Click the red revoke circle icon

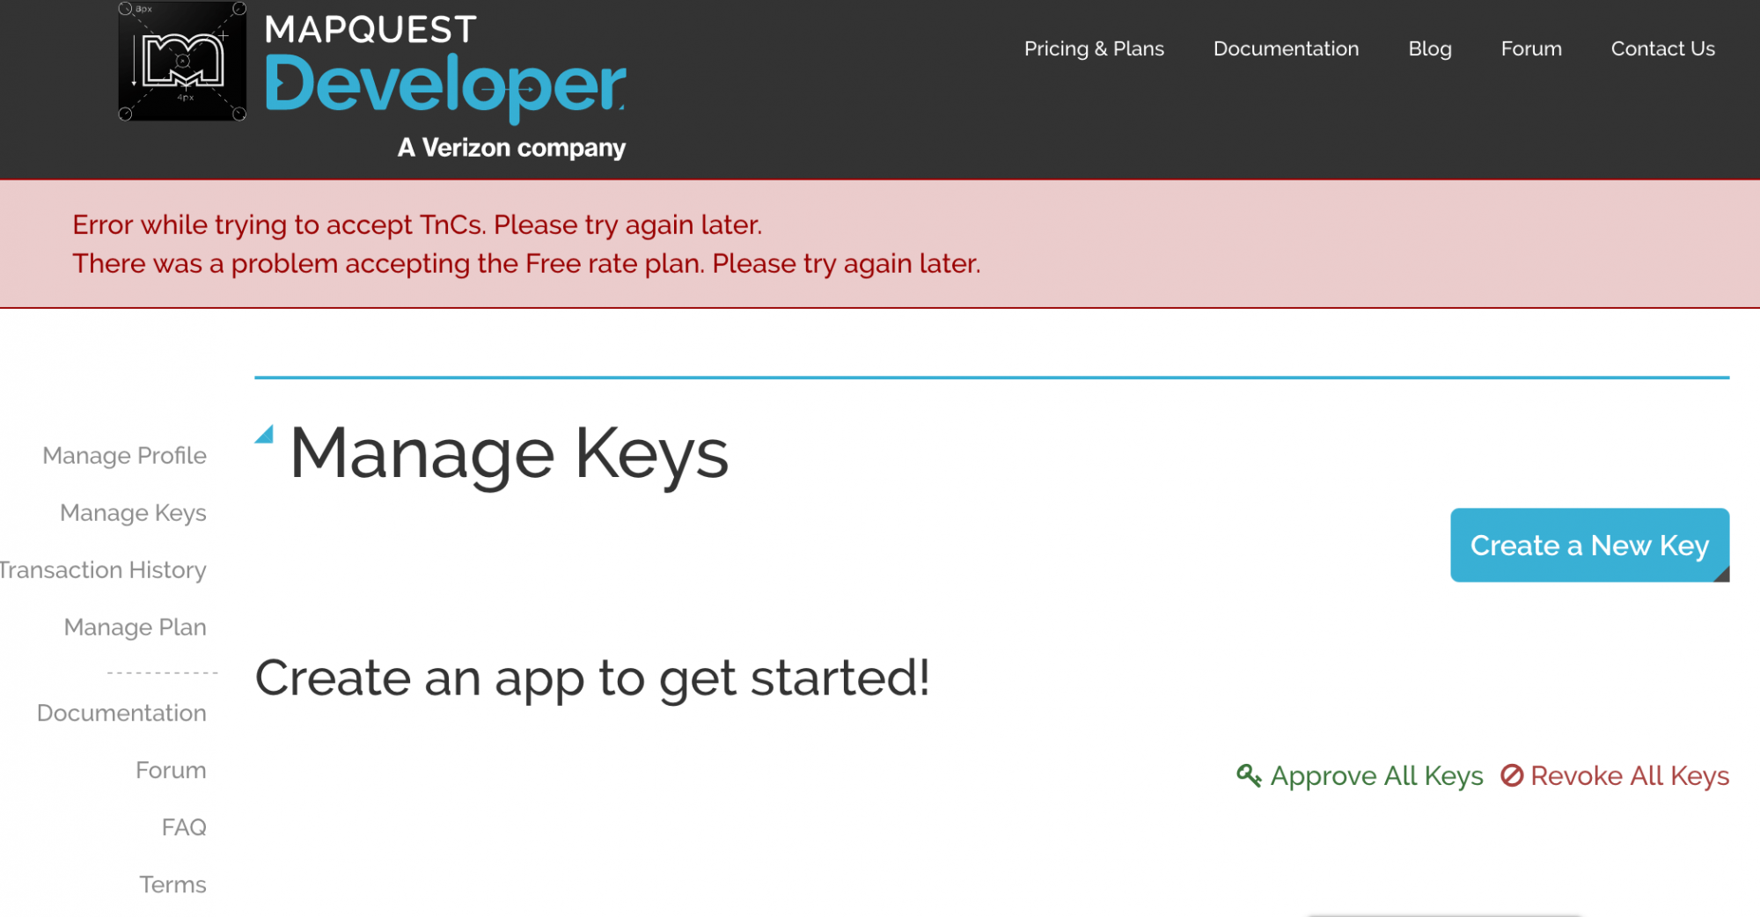point(1512,775)
